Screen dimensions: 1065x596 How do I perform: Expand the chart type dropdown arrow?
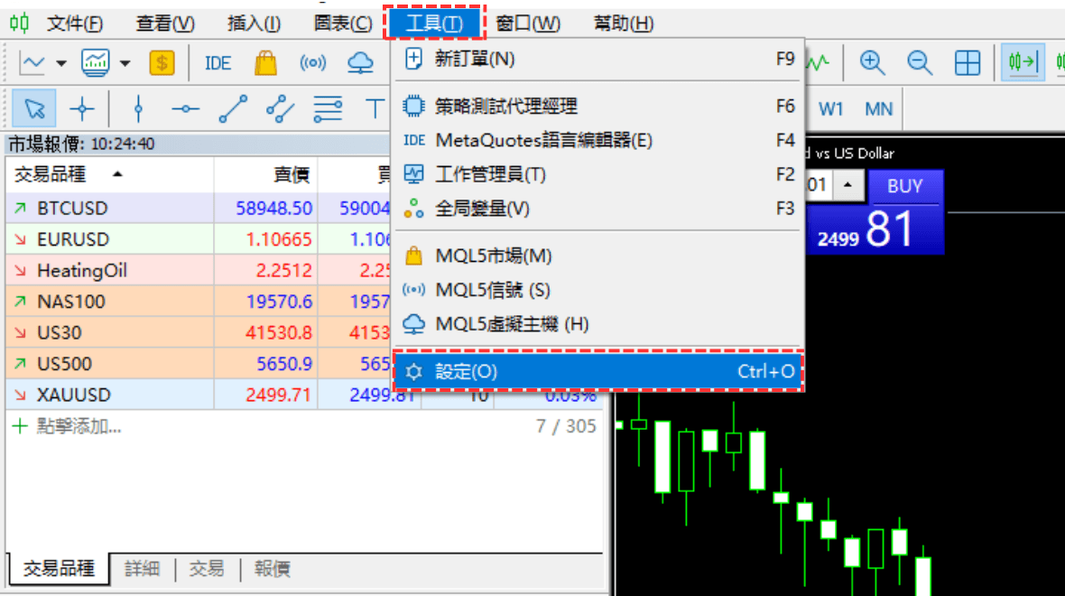click(x=61, y=63)
